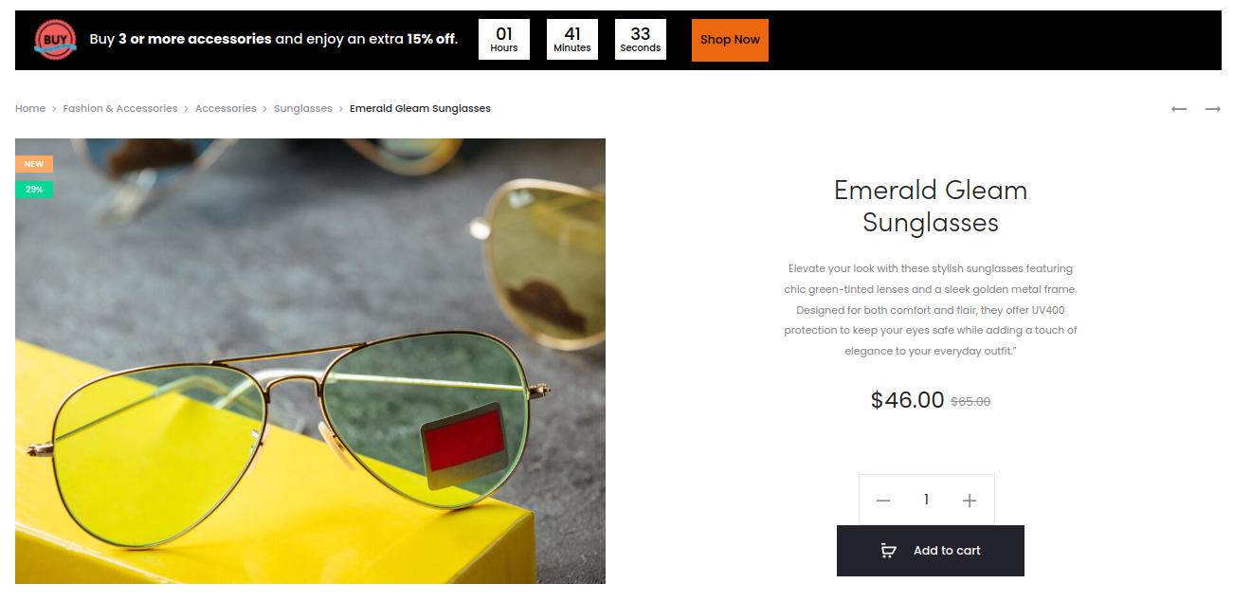Click the NEW product badge
This screenshot has height=602, width=1233.
coord(34,164)
